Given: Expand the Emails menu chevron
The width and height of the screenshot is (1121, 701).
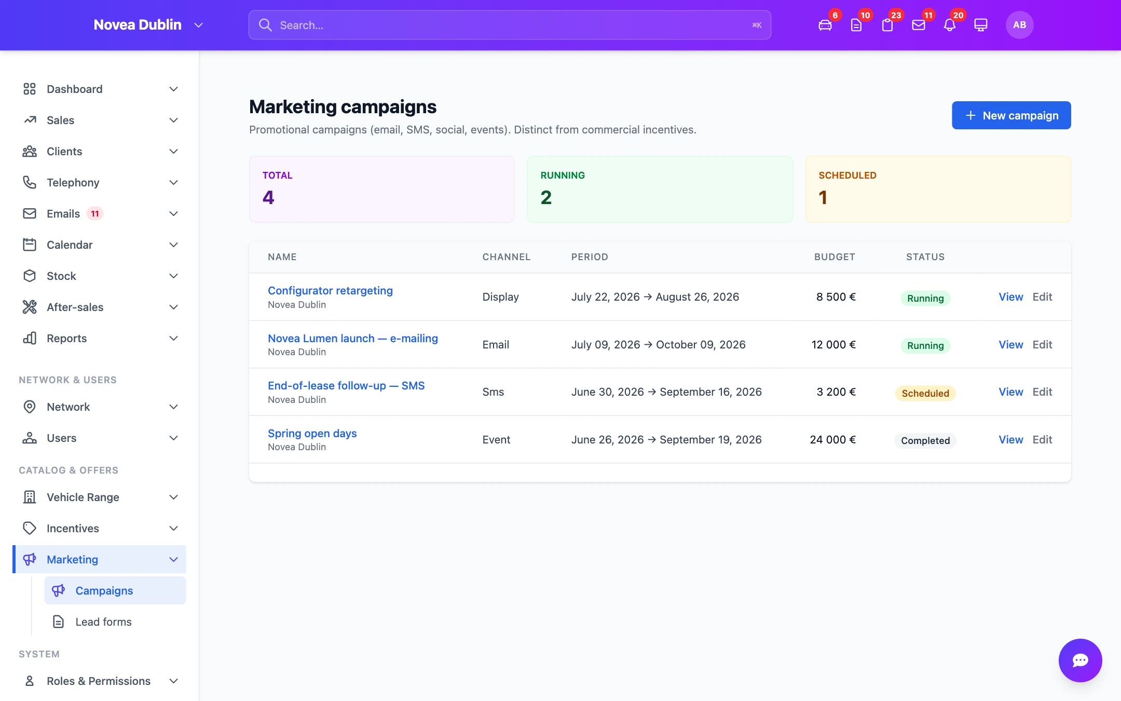Looking at the screenshot, I should point(174,213).
